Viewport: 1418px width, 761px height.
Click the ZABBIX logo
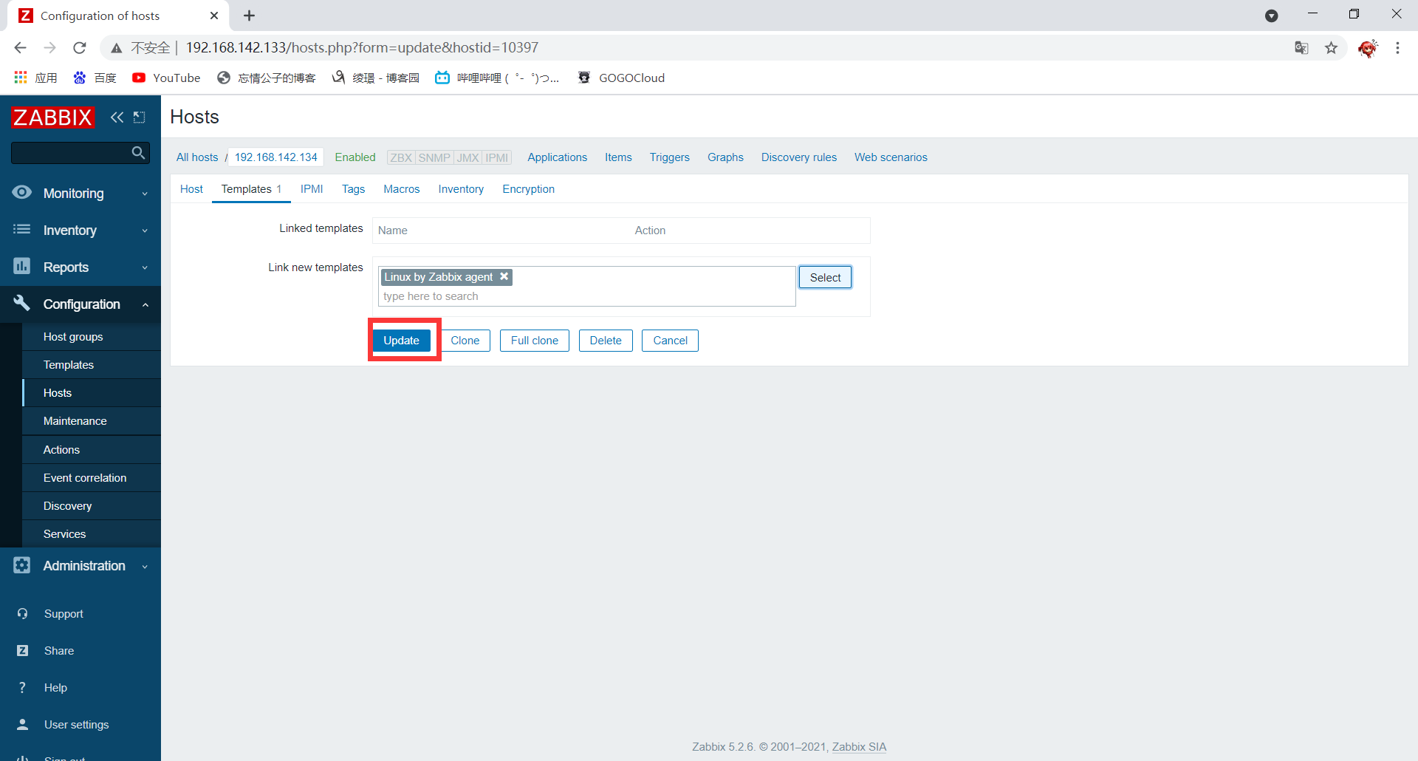52,117
